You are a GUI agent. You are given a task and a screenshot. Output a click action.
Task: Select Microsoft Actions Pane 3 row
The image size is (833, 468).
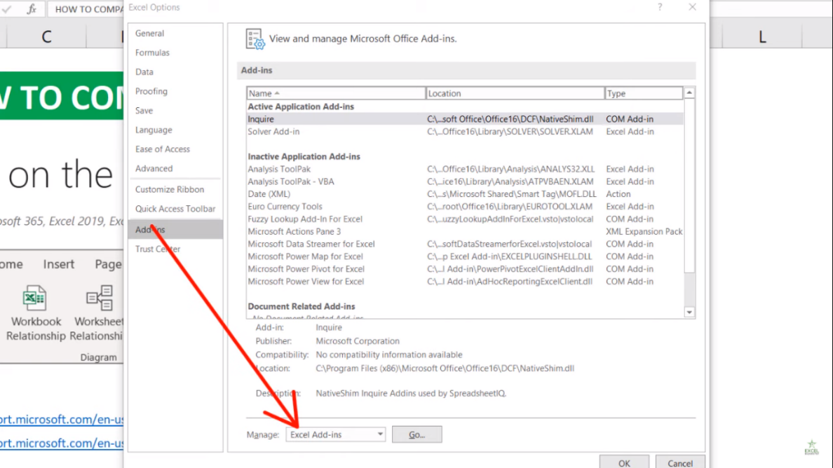pos(465,231)
